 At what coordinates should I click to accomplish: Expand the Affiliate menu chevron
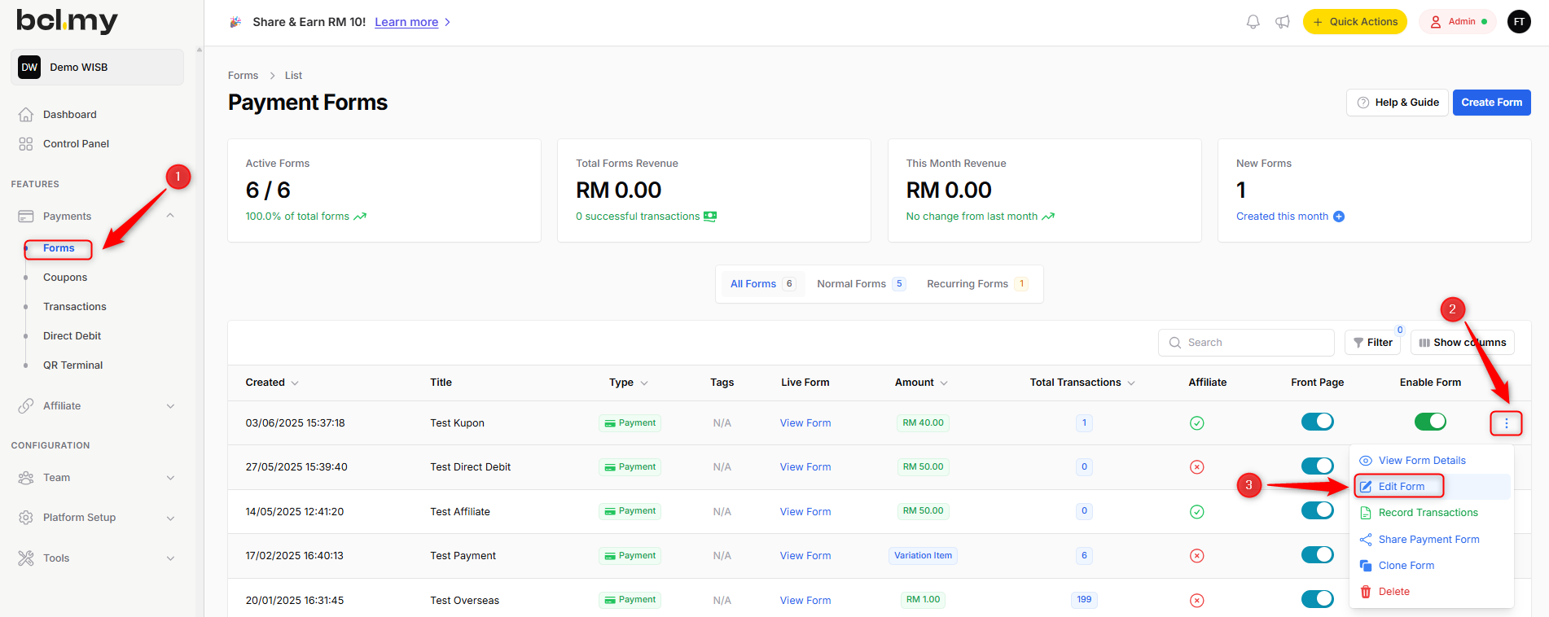pyautogui.click(x=170, y=406)
